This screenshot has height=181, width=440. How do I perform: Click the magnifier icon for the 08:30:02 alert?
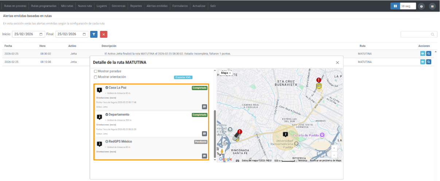coord(429,53)
